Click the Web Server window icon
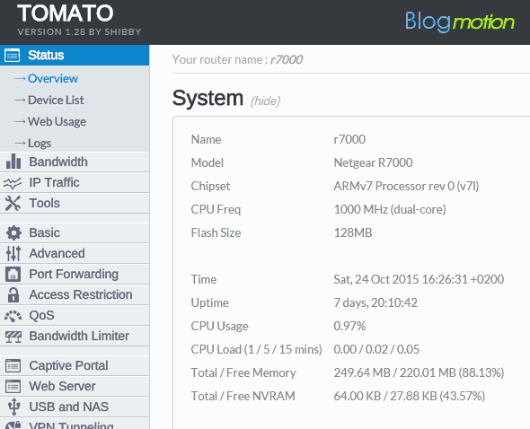This screenshot has height=429, width=530. (13, 387)
